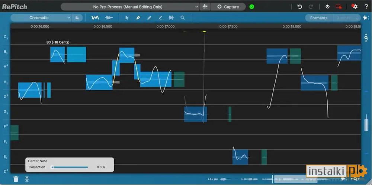Click the red lock license icon
The height and width of the screenshot is (185, 372).
click(339, 7)
